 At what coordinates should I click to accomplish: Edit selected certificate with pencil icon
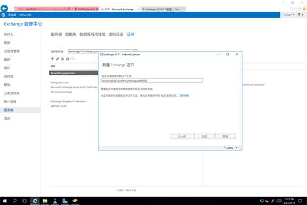point(58,59)
